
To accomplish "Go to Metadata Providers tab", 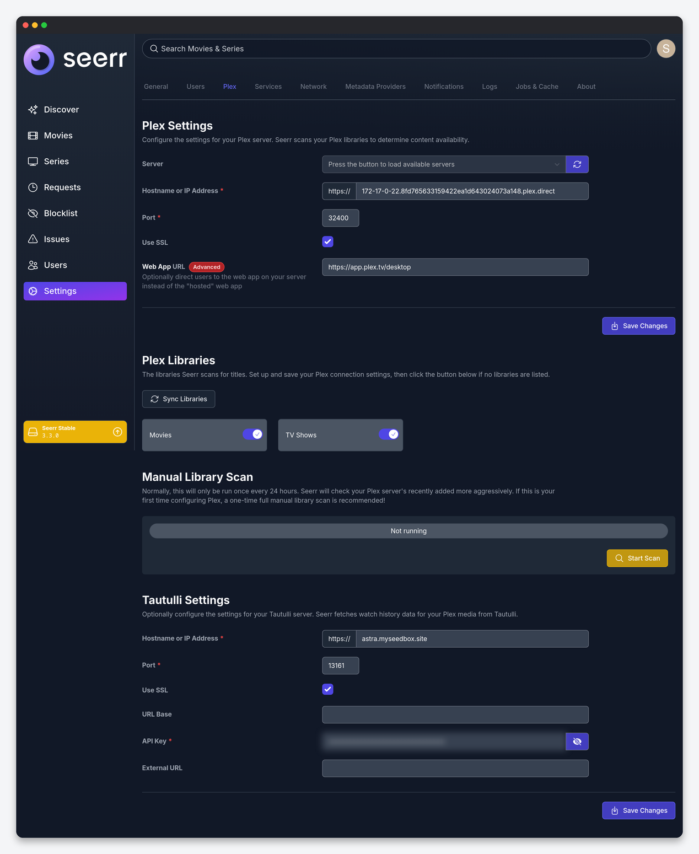I will (x=375, y=87).
